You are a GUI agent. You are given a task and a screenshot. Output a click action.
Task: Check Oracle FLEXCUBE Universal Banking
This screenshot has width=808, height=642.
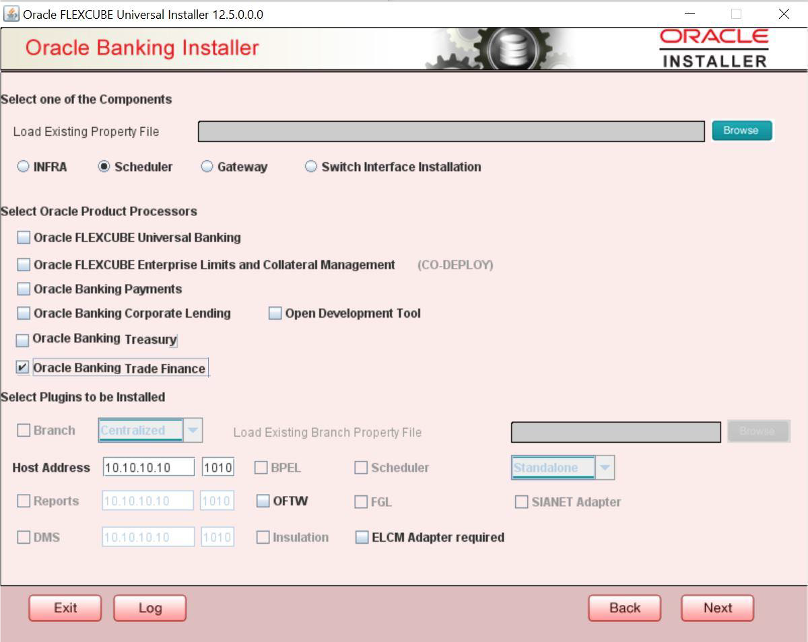(24, 238)
